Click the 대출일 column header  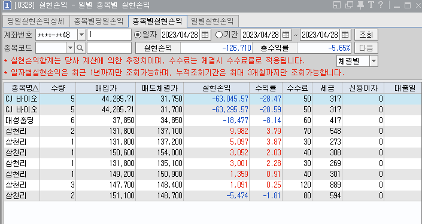point(403,88)
